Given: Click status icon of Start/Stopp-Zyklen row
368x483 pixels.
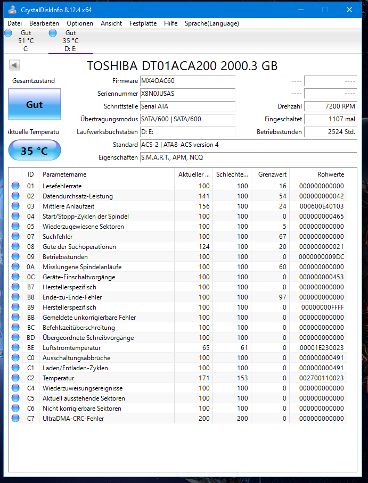Looking at the screenshot, I should (x=15, y=216).
